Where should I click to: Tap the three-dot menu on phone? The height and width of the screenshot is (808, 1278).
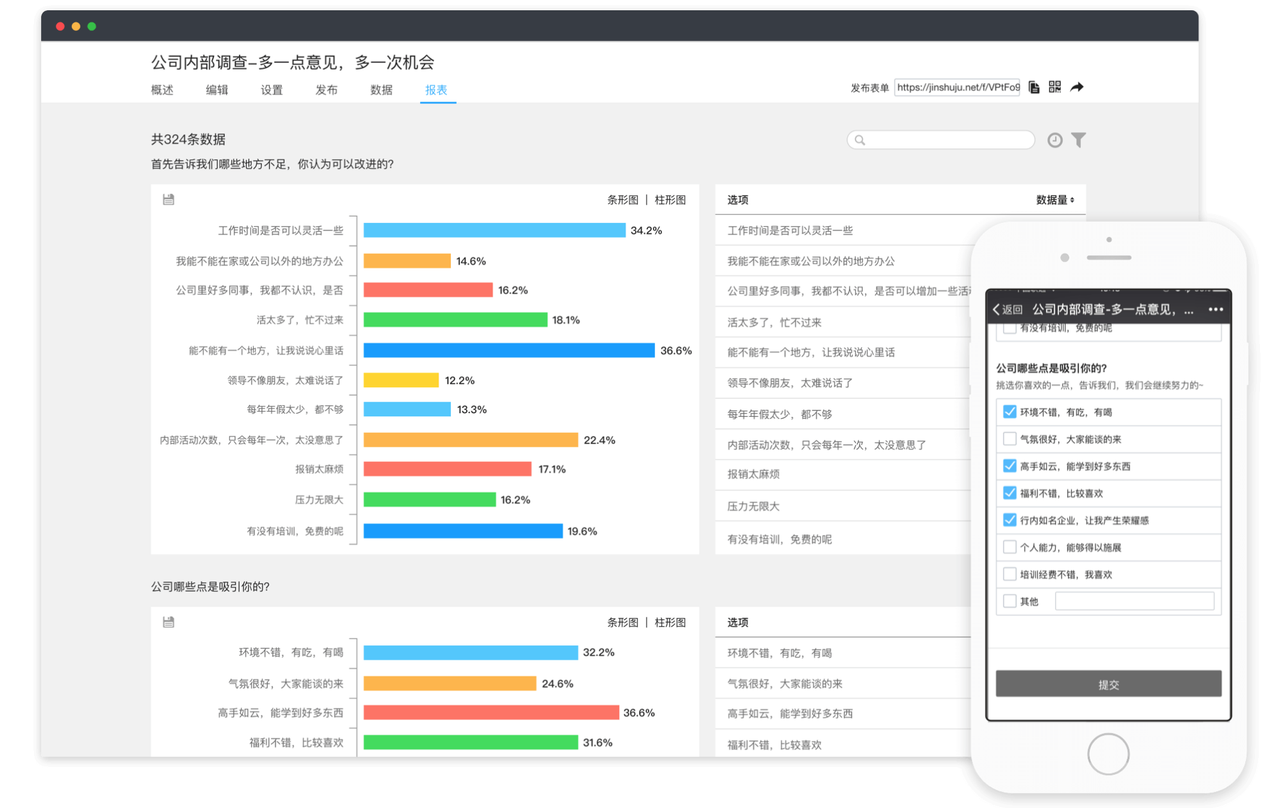coord(1215,310)
